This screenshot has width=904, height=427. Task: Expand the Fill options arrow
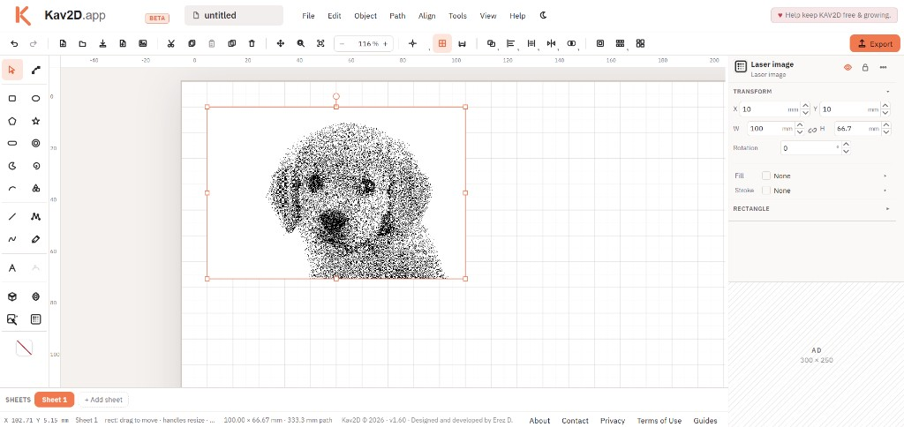pyautogui.click(x=885, y=176)
